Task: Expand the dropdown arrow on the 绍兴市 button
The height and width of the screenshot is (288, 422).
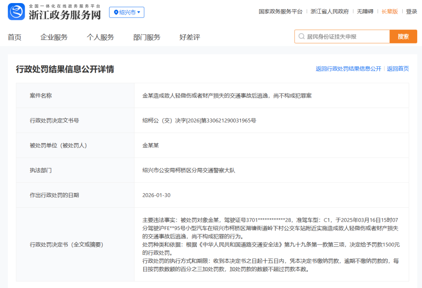Action: pos(139,12)
